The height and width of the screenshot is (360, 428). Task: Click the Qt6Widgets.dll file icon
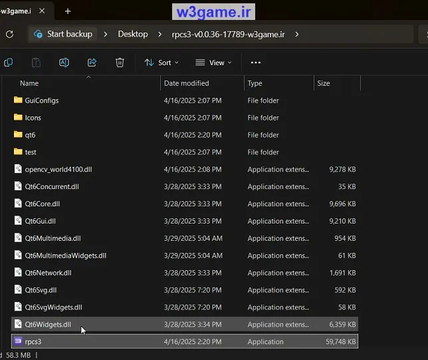pyautogui.click(x=18, y=324)
